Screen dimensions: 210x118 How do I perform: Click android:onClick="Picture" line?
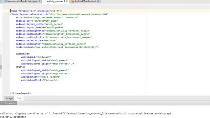coord(39,80)
